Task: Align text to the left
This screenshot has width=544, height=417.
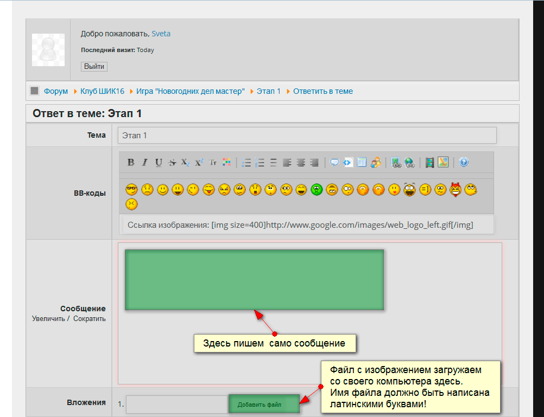Action: click(x=287, y=163)
